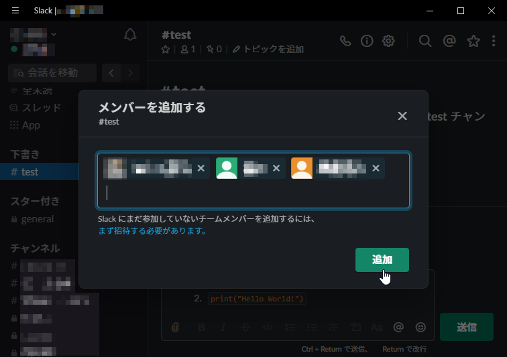Click the orange member avatar
This screenshot has width=507, height=357.
click(302, 168)
